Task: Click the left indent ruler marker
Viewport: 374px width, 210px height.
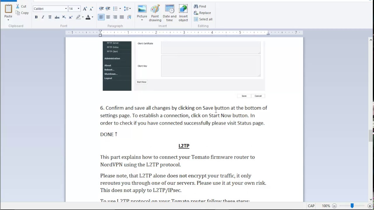Action: point(100,33)
